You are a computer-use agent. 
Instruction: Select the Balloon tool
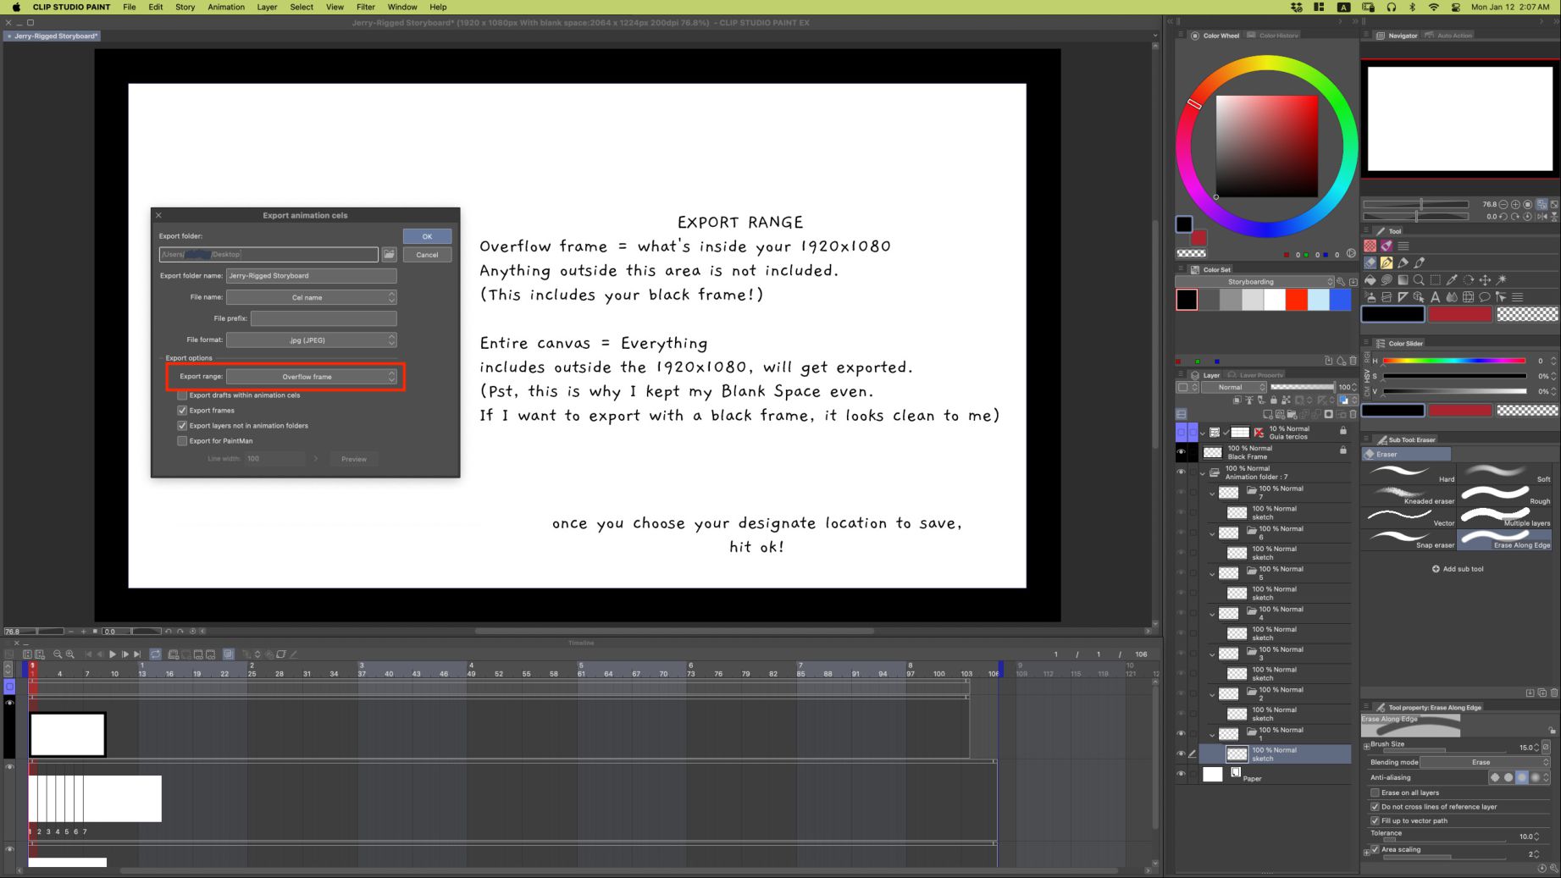[x=1484, y=297]
